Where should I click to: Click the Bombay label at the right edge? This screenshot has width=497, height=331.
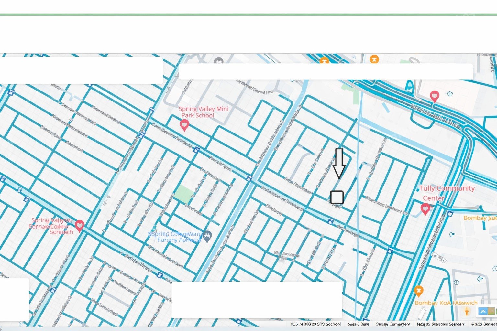coord(480,218)
